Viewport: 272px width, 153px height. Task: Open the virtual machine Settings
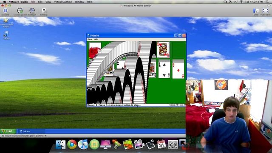(44, 12)
